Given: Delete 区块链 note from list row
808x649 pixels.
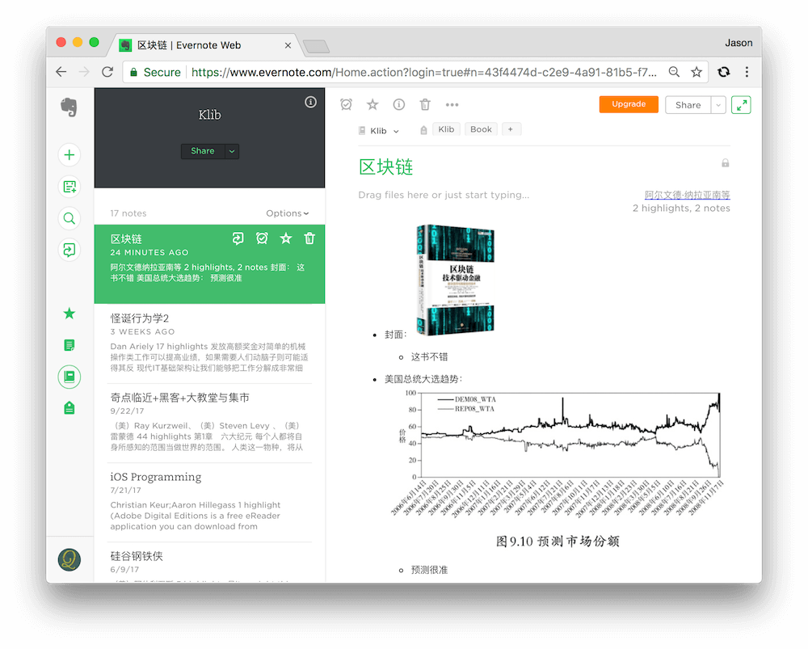Looking at the screenshot, I should pyautogui.click(x=309, y=238).
